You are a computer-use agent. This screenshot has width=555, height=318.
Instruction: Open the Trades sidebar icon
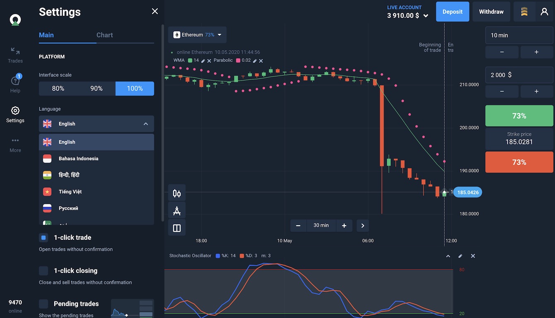[x=15, y=55]
